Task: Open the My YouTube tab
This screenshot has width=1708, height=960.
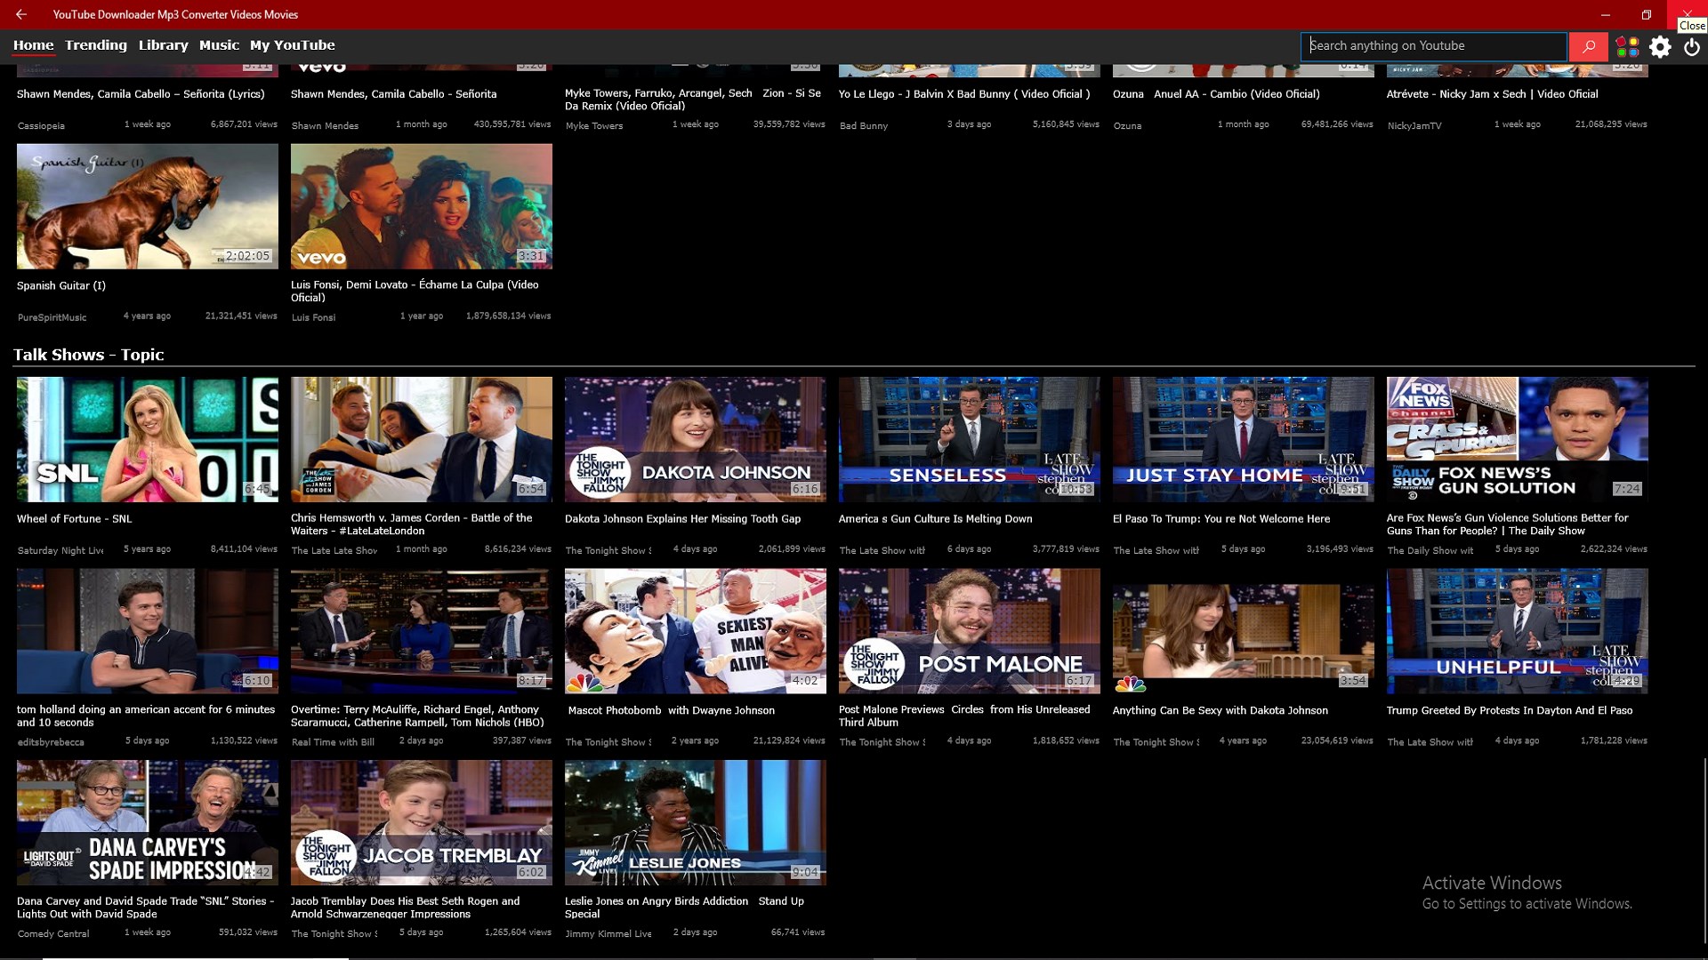Action: 292,45
